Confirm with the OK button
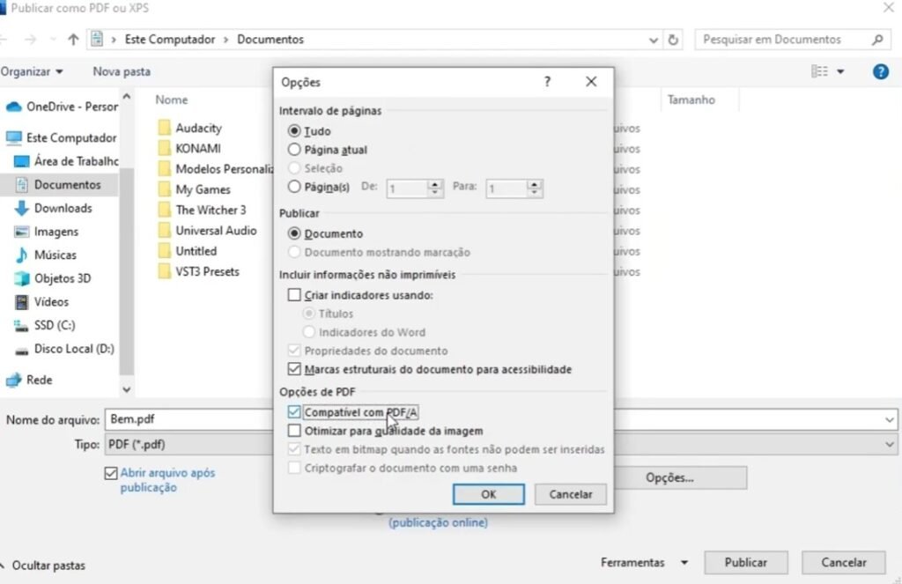This screenshot has height=584, width=902. [x=488, y=494]
